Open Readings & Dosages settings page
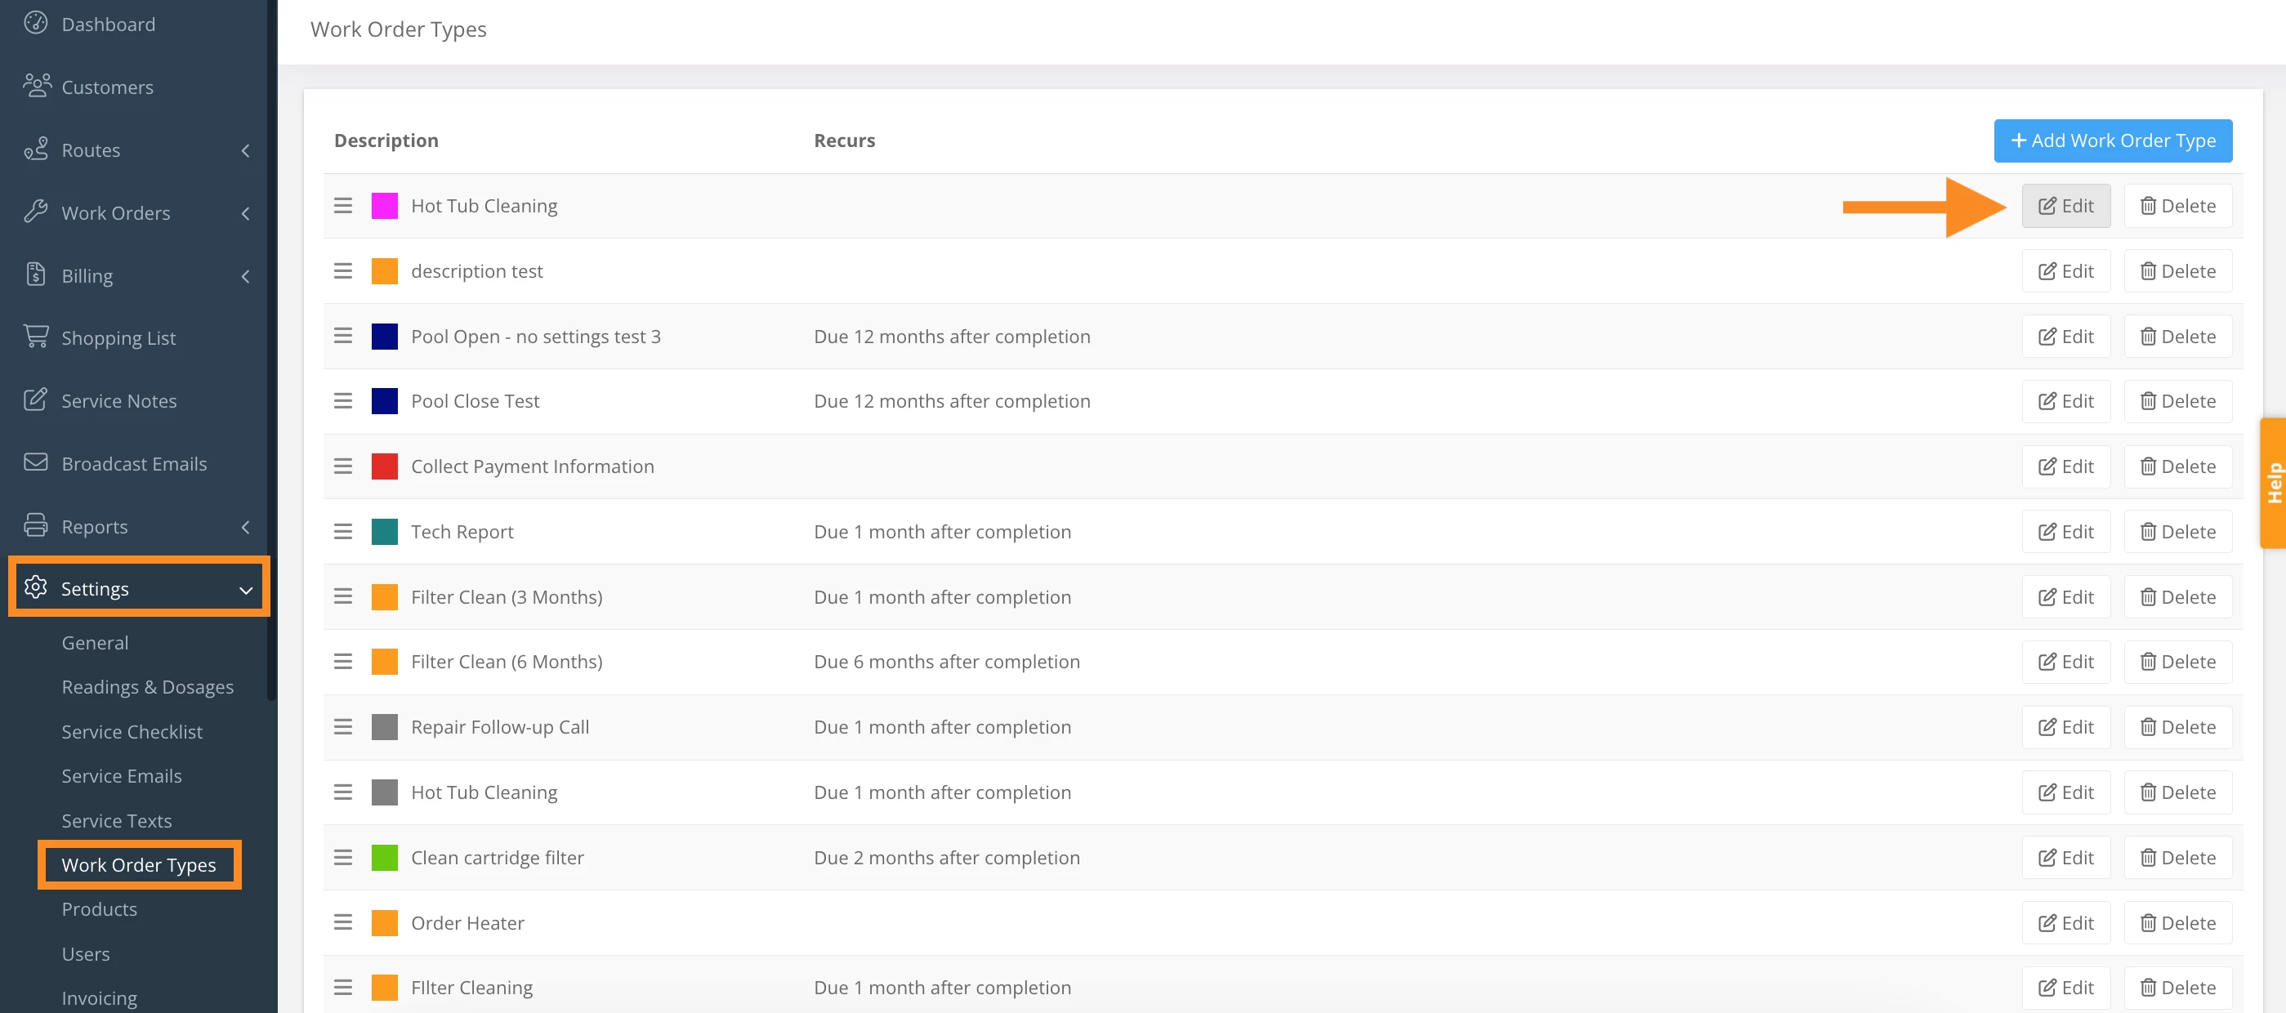The height and width of the screenshot is (1013, 2286). [147, 686]
